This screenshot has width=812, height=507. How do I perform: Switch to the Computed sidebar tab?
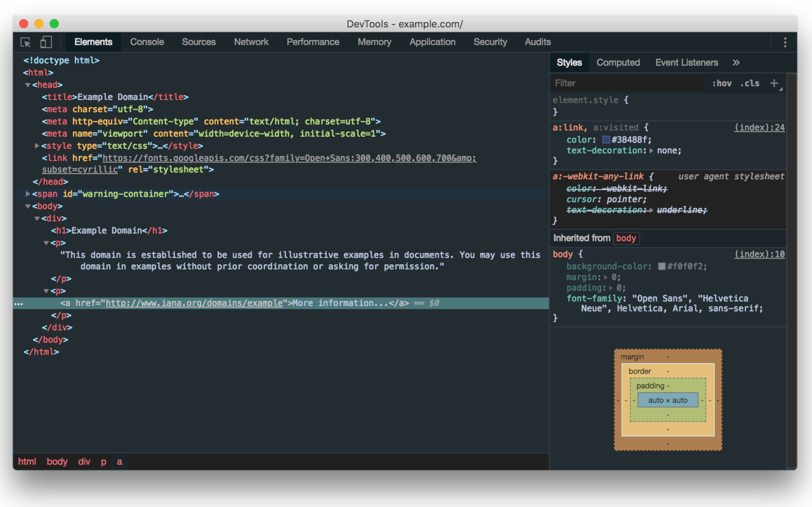pos(619,63)
